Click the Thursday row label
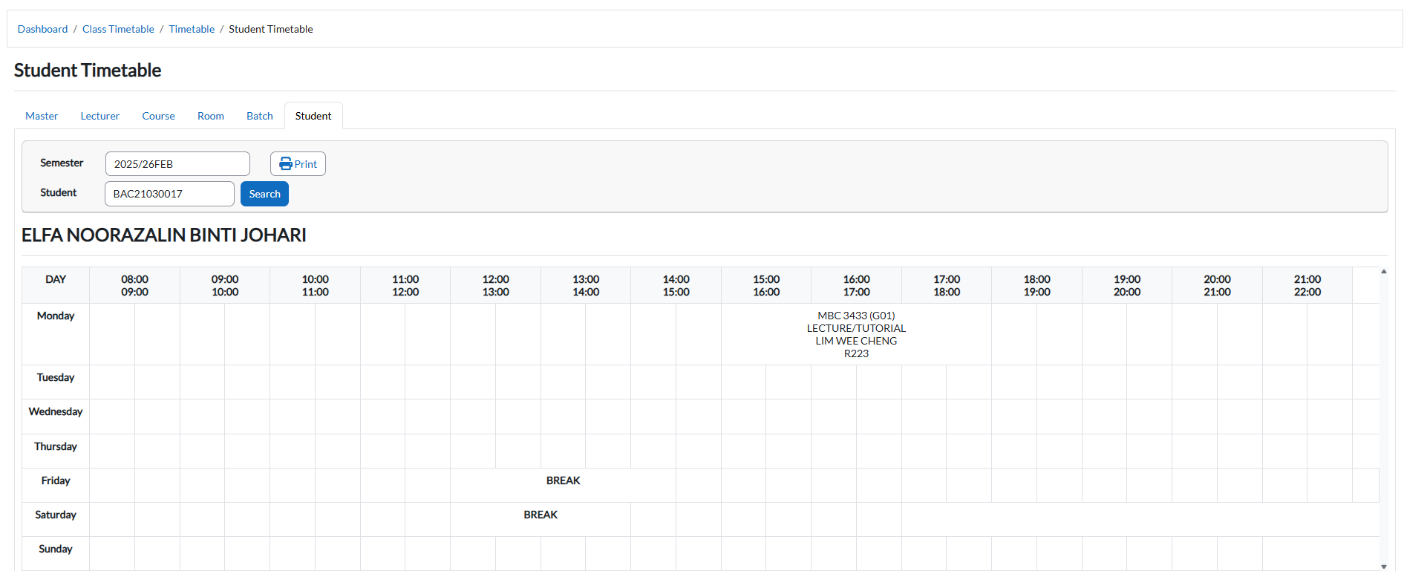 (56, 446)
